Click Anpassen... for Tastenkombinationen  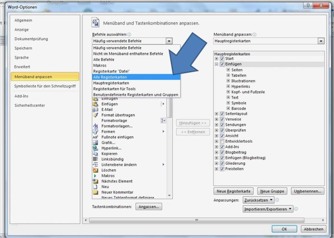coord(149,207)
